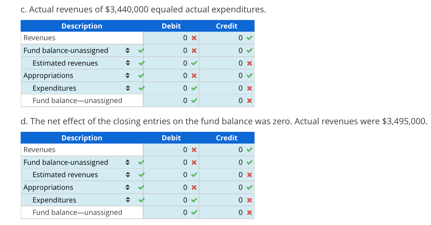
Task: Click Estimated revenues credit field in section d
Action: [x=227, y=175]
